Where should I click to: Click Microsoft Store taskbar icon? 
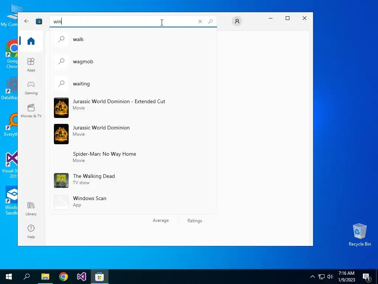point(100,277)
